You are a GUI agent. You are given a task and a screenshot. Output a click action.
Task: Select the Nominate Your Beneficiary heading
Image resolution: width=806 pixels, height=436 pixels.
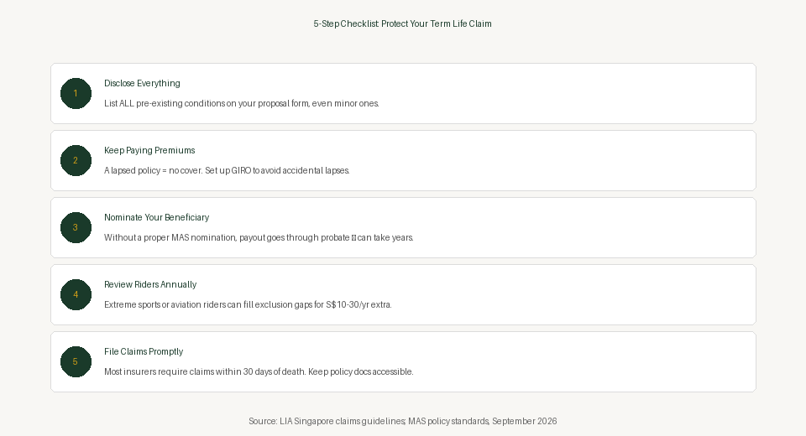156,217
